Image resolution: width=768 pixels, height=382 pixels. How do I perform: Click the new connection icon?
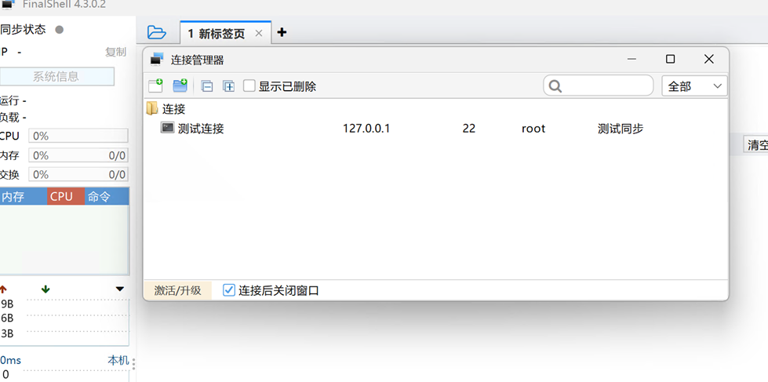tap(155, 85)
